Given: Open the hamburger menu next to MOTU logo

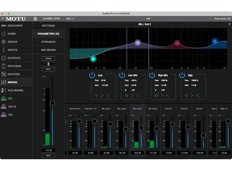Looking at the screenshot, I should (x=35, y=19).
